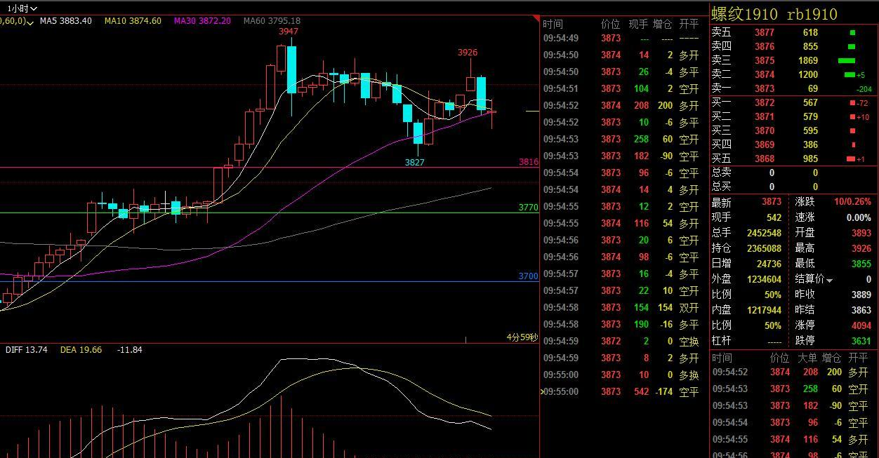The image size is (879, 458).
Task: Open the 1小时 timeframe dropdown
Action: tap(22, 8)
